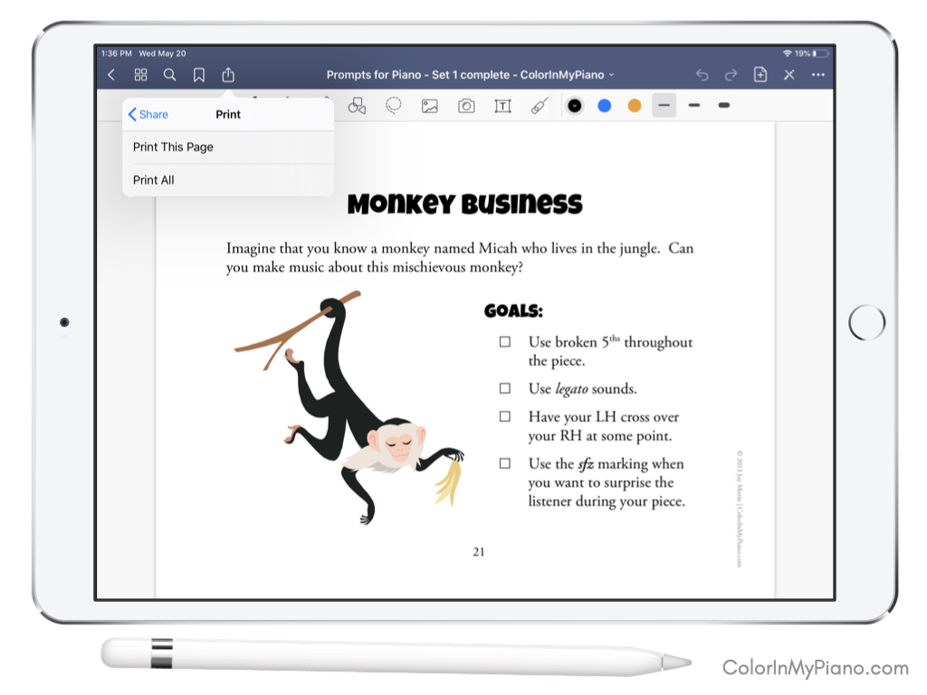Image resolution: width=927 pixels, height=695 pixels.
Task: Check the 'LH cross over RH' goal
Action: point(505,416)
